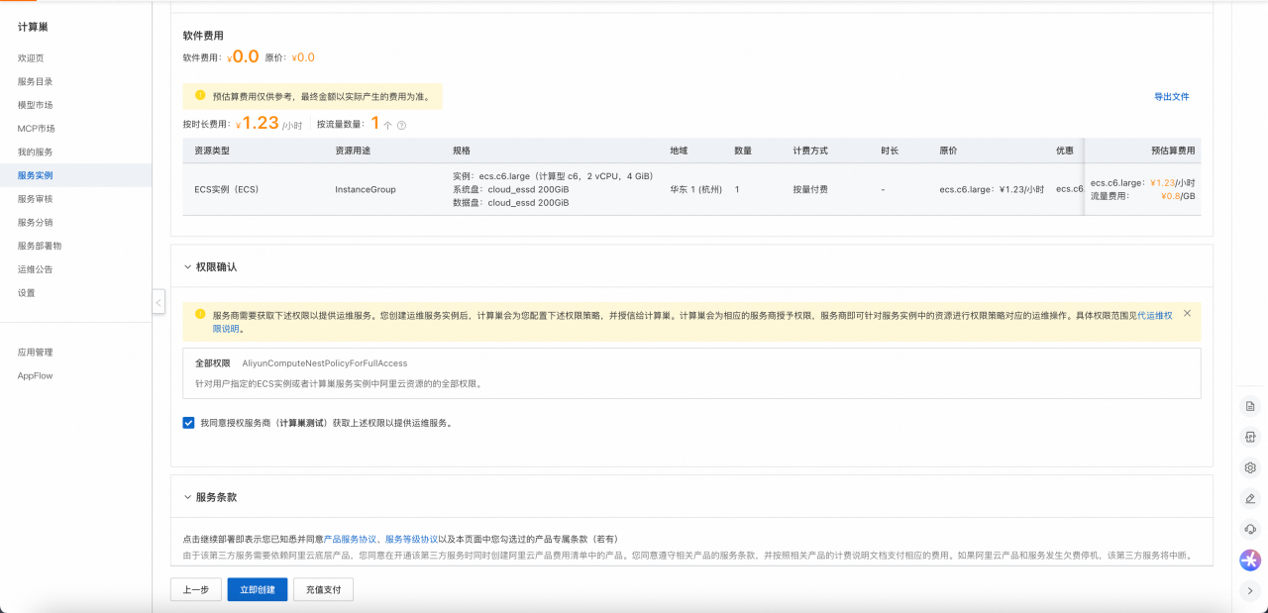Uncheck the 我同意授权服务商 agreement checkbox
The width and height of the screenshot is (1268, 613).
coord(188,422)
